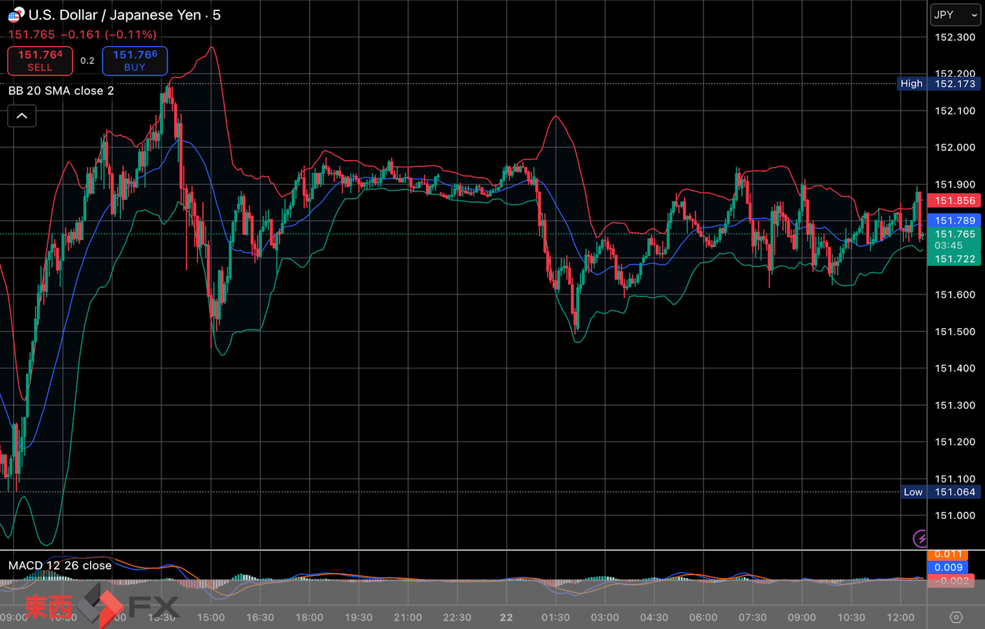Image resolution: width=985 pixels, height=629 pixels.
Task: Click the Low 151.064 price label
Action: pyautogui.click(x=939, y=492)
